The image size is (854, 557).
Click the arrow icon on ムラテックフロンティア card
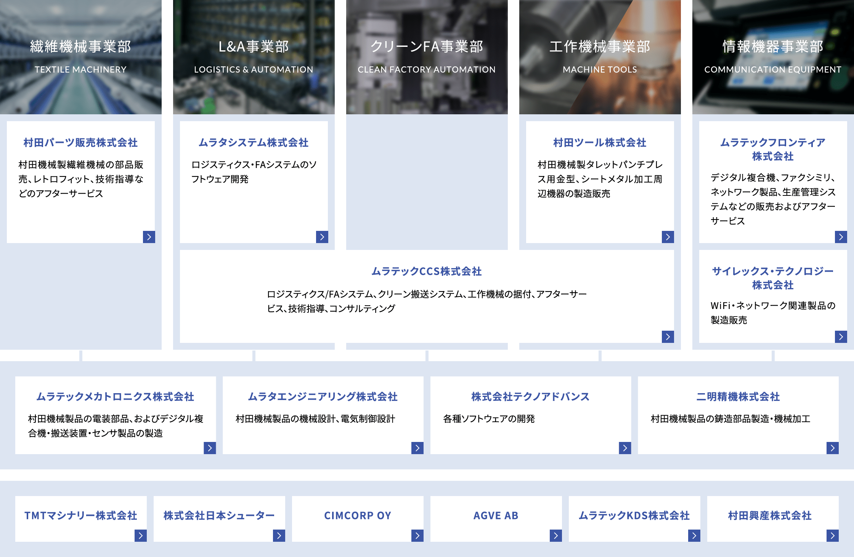click(841, 237)
